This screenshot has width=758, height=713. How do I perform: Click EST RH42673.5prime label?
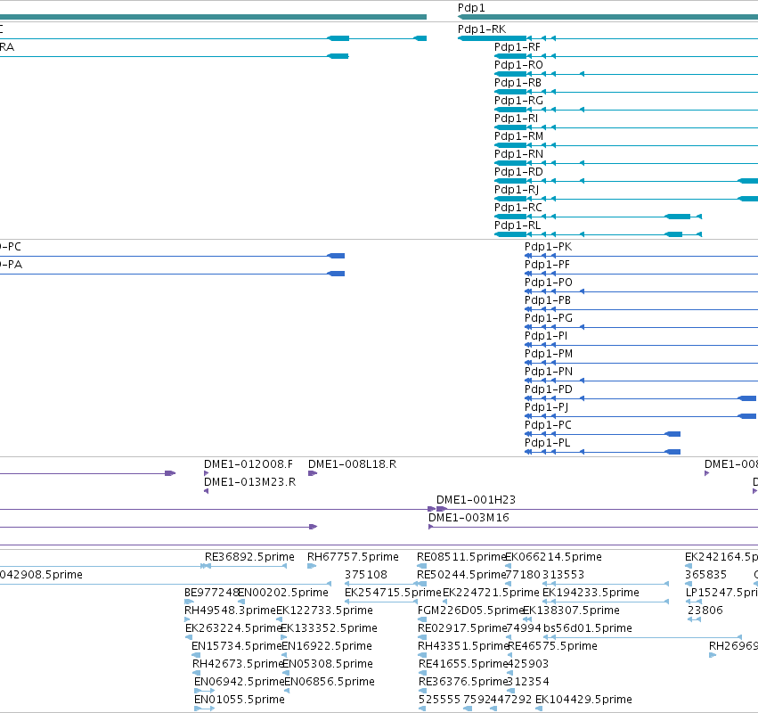tap(238, 664)
